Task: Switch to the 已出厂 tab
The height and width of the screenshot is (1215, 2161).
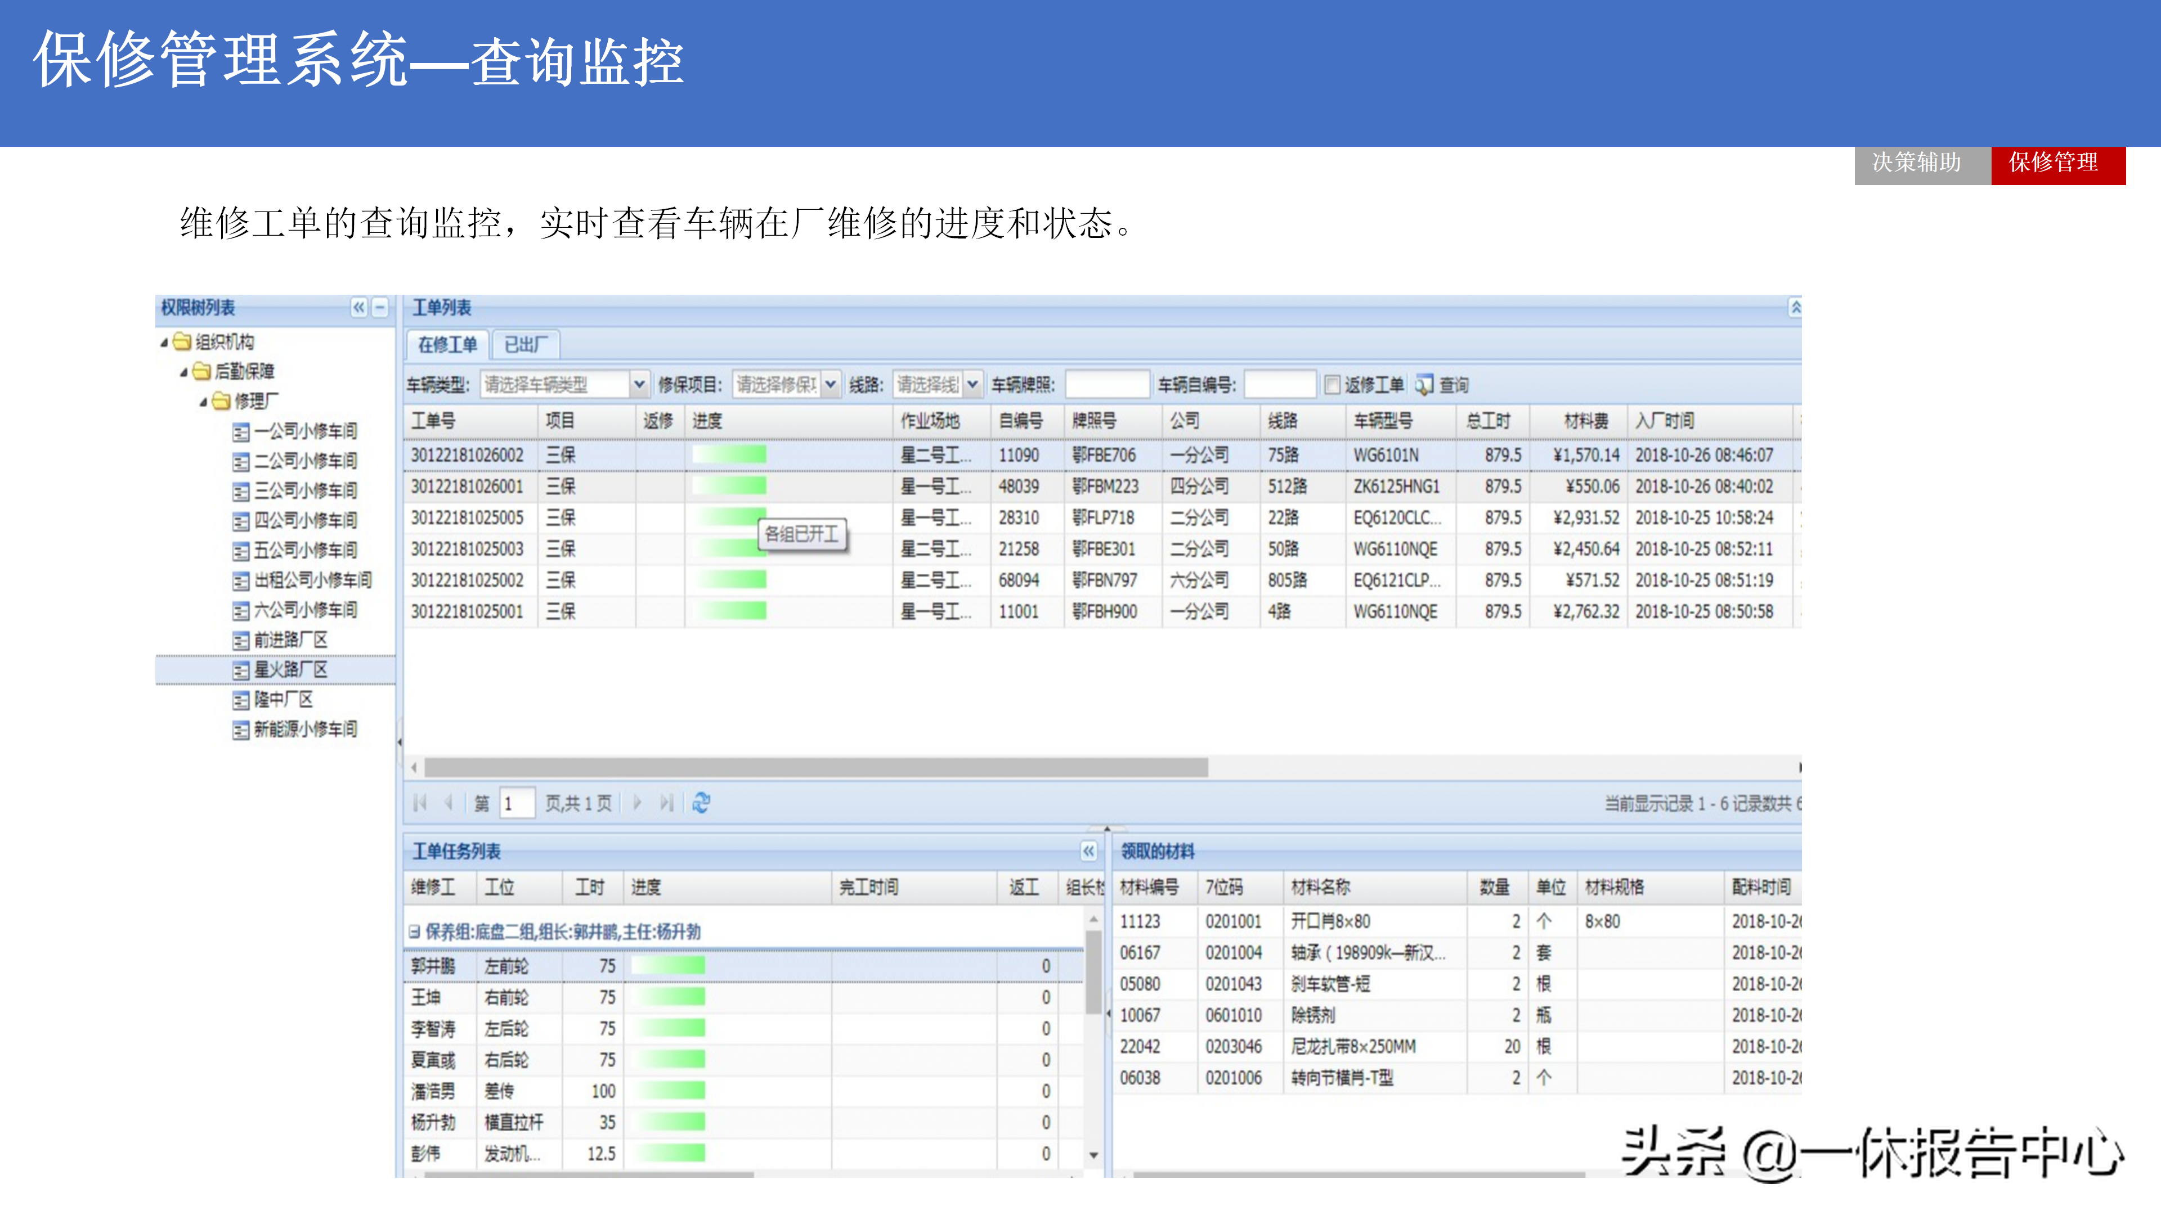Action: (525, 345)
